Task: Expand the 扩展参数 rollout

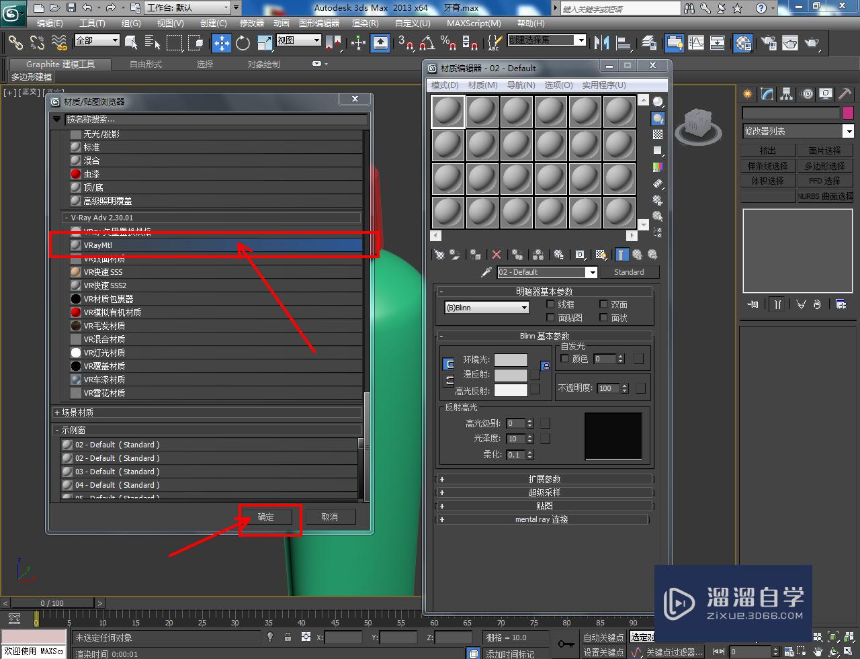Action: click(x=544, y=479)
